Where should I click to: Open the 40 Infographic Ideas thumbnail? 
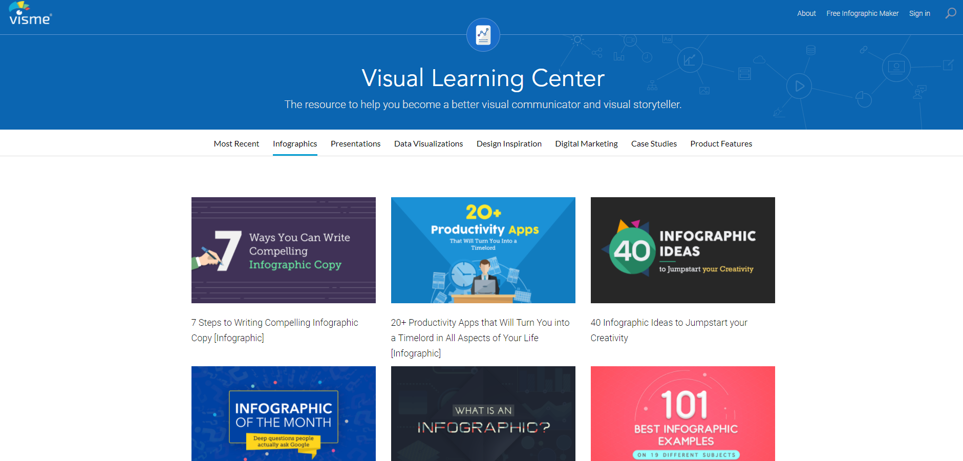(683, 250)
